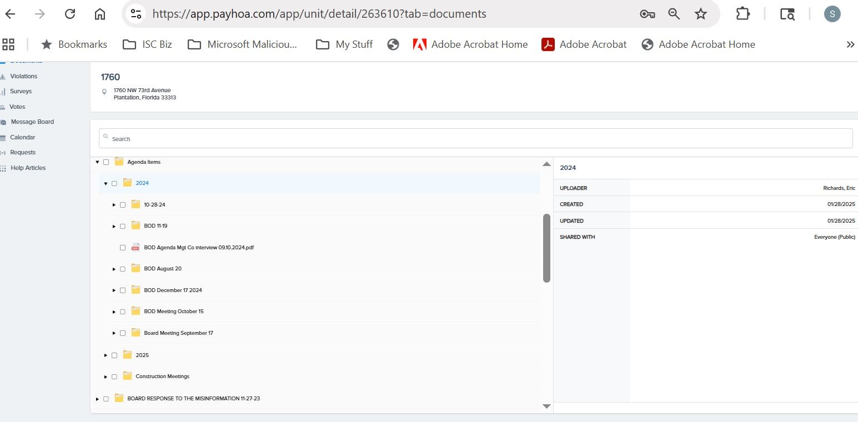Screen dimensions: 858x422
Task: Click the documents Search field
Action: point(475,139)
